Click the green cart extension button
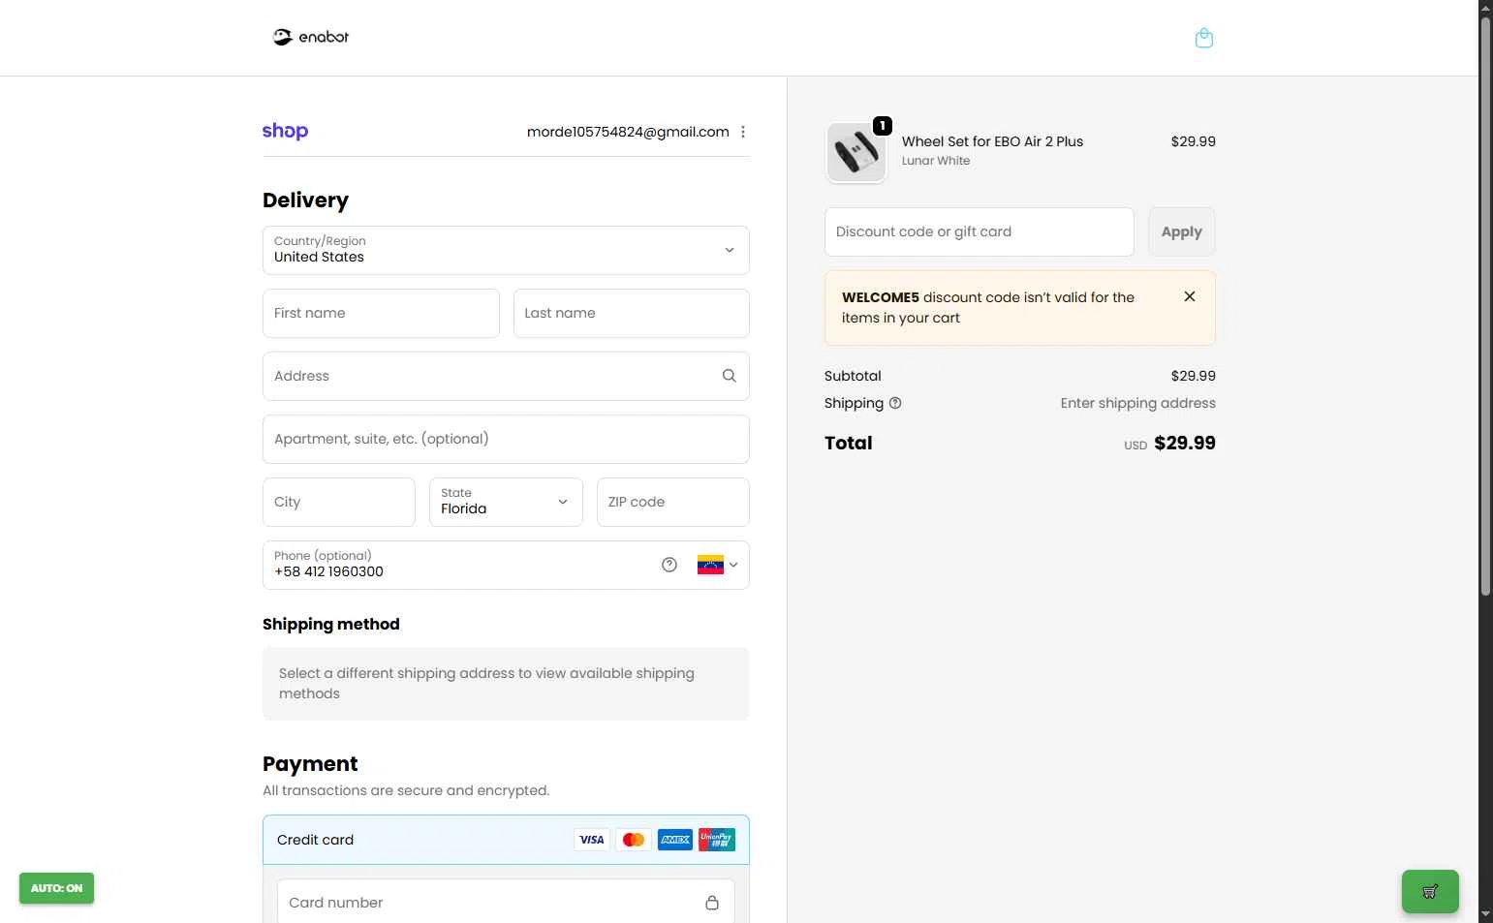 point(1430,891)
